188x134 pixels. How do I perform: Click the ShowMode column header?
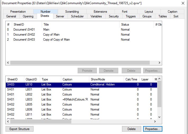tap(106, 79)
